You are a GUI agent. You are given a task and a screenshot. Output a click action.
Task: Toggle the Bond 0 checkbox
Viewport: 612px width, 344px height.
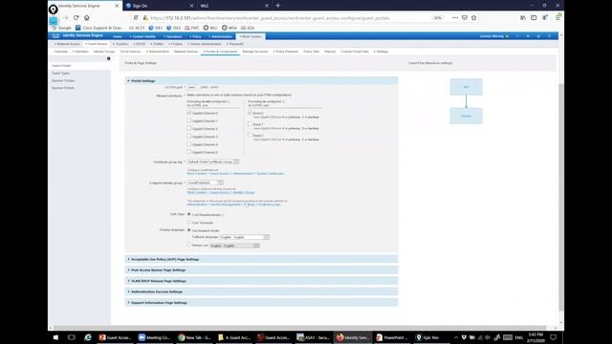250,113
